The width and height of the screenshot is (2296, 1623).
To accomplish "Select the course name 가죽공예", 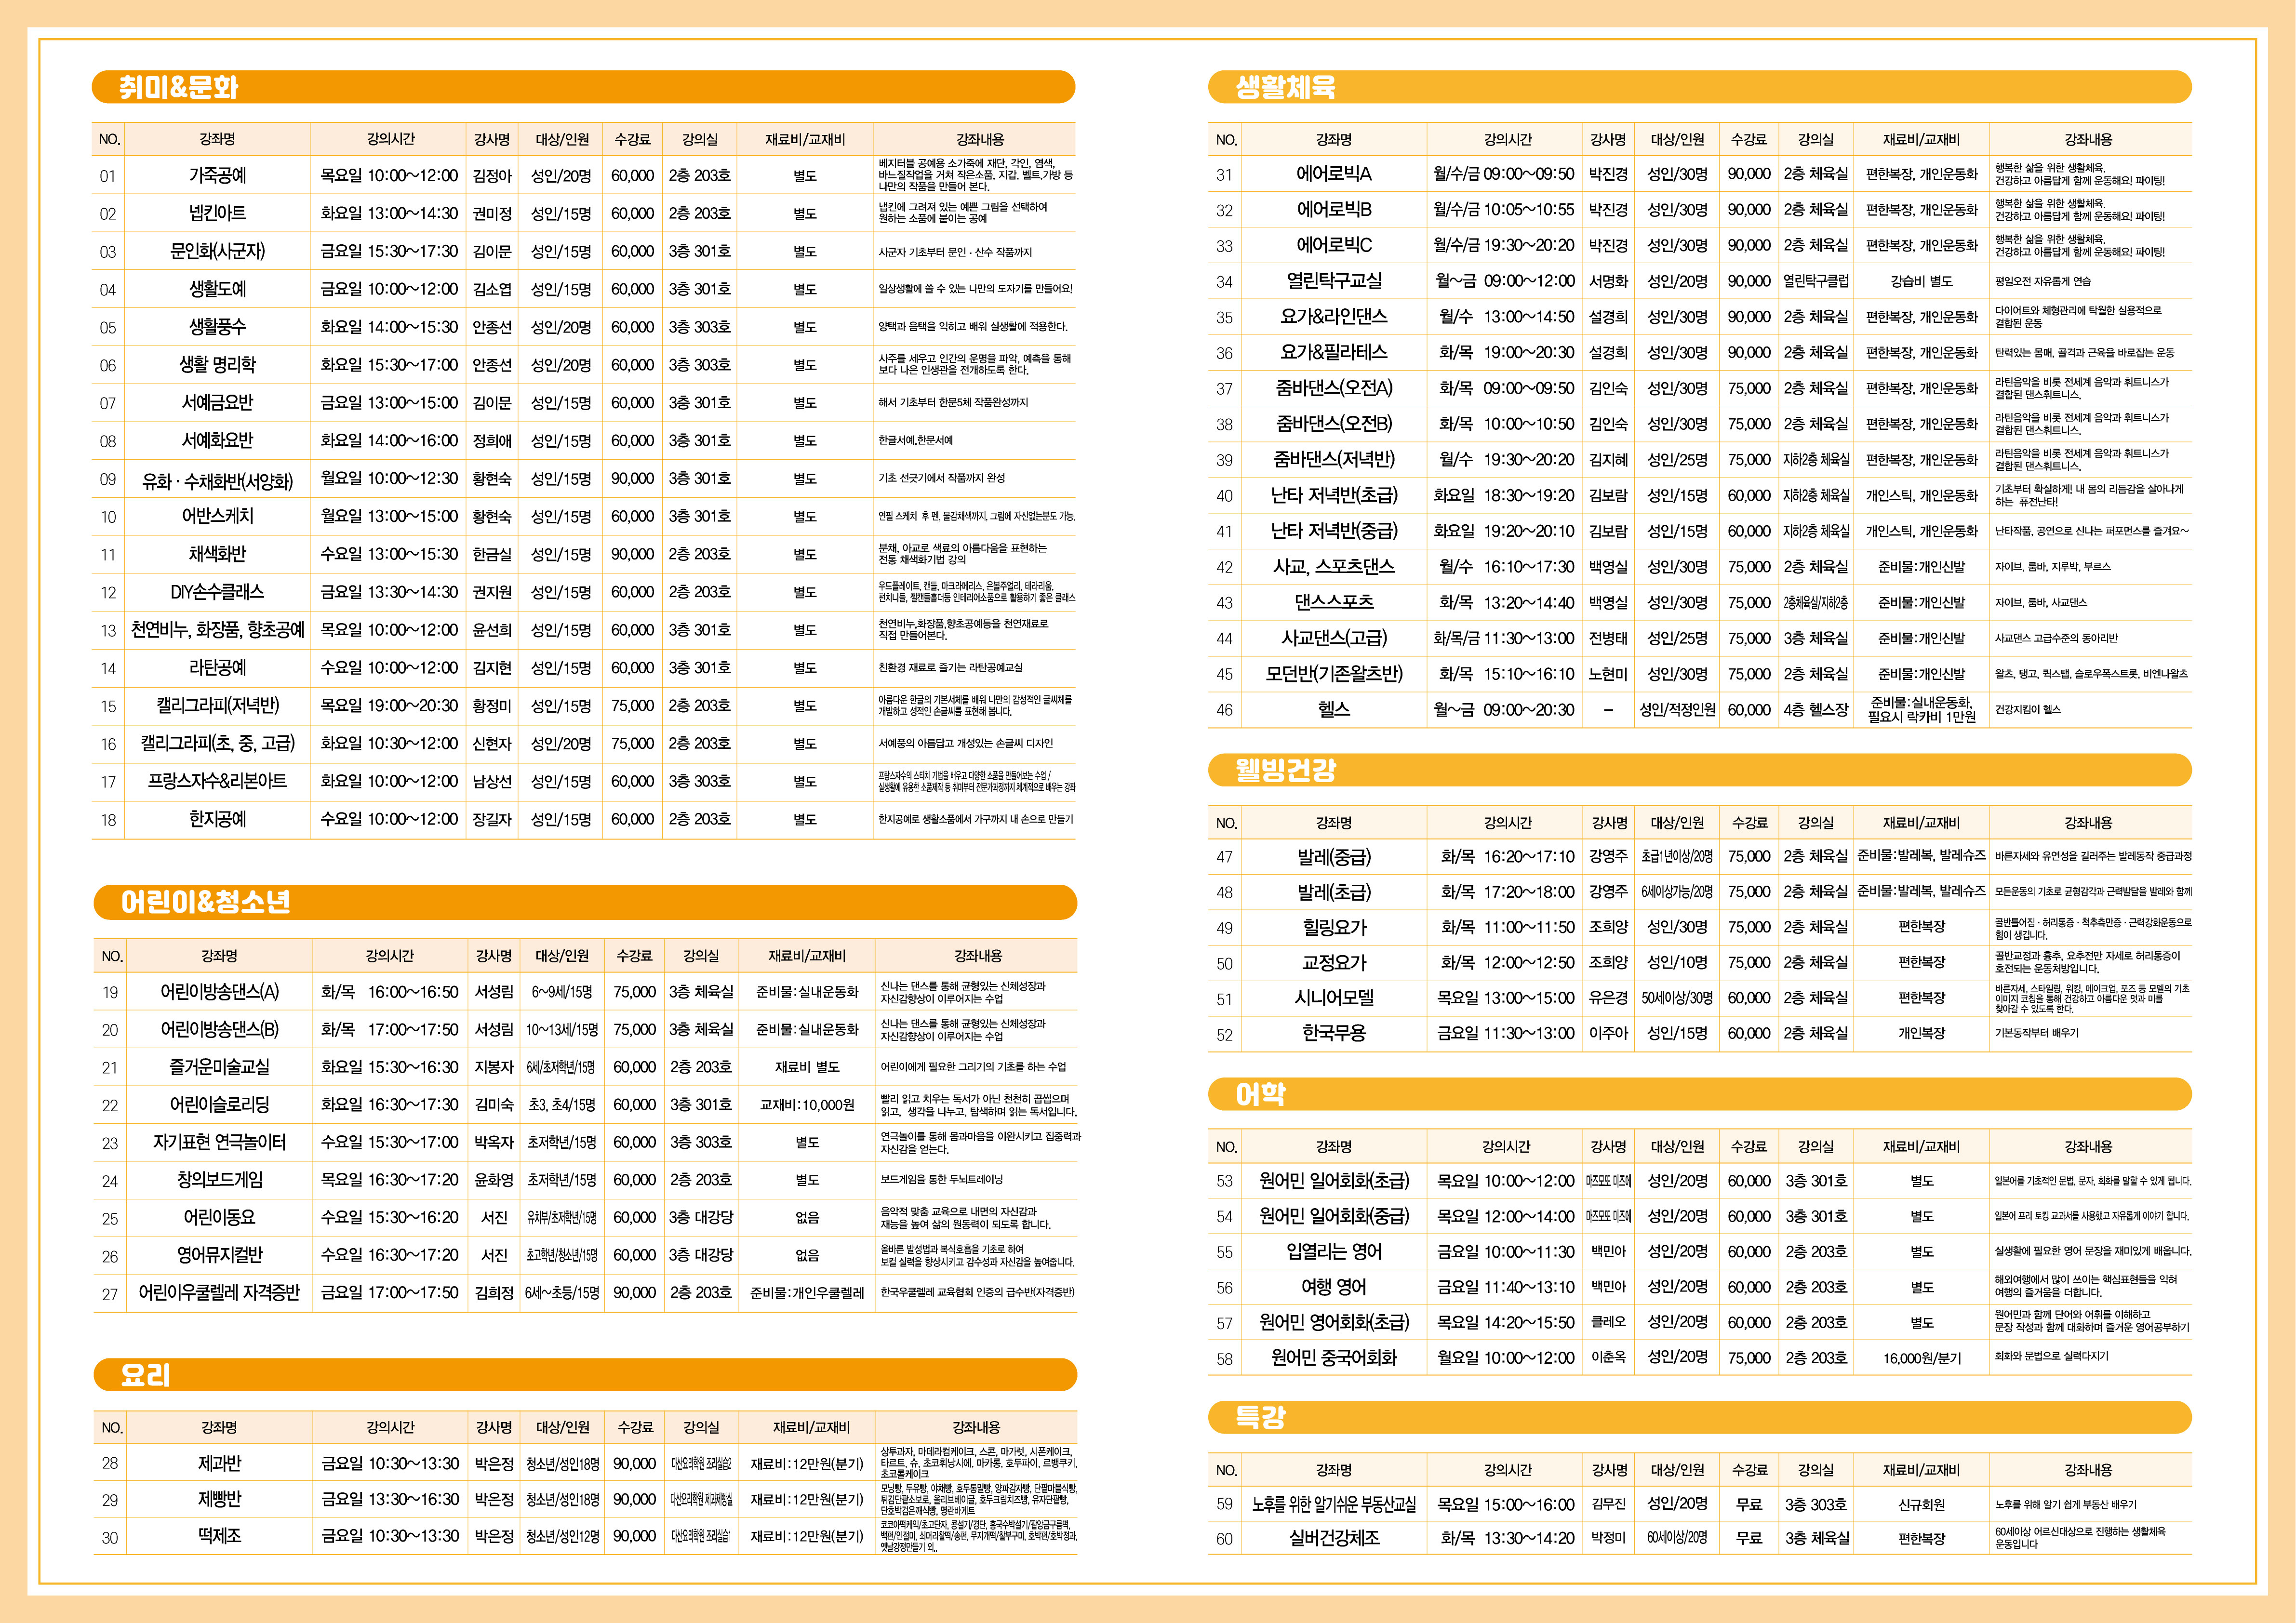I will [217, 175].
